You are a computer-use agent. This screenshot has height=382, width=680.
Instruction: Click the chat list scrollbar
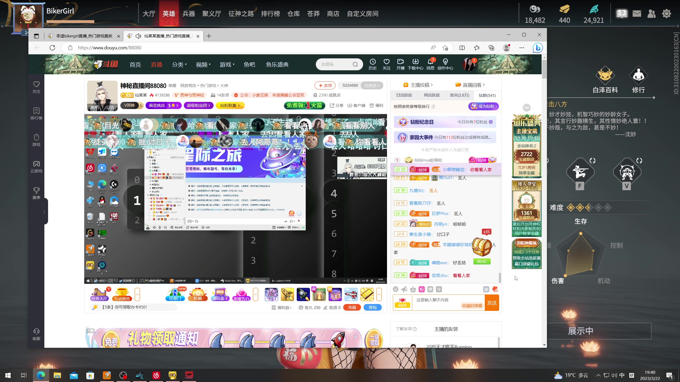[500, 278]
